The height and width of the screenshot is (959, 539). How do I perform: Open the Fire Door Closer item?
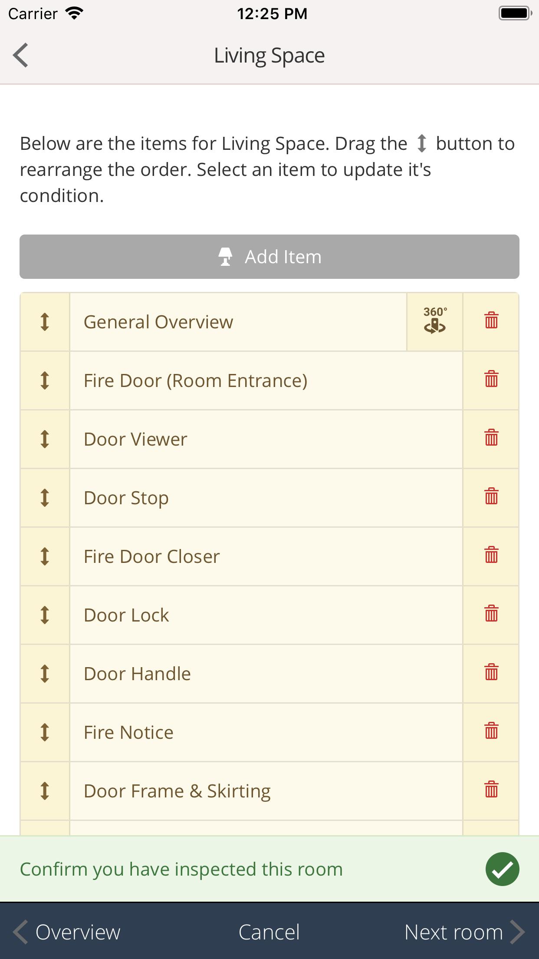pyautogui.click(x=266, y=556)
